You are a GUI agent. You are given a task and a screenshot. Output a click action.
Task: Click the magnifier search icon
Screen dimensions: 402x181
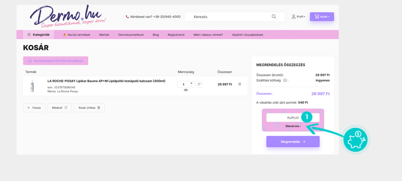(274, 17)
